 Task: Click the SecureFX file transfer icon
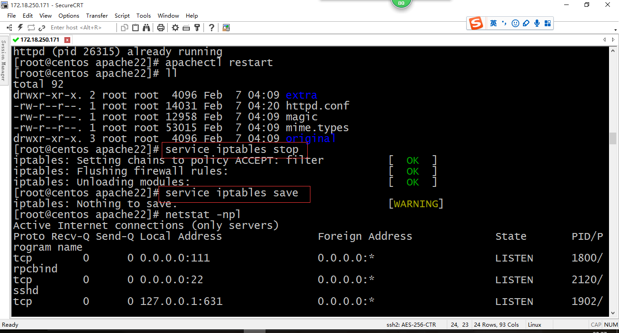coord(226,28)
